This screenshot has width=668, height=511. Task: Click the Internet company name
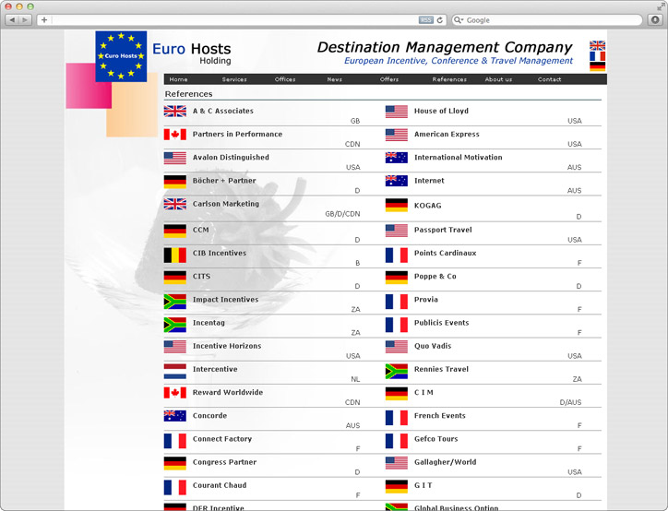(x=429, y=181)
